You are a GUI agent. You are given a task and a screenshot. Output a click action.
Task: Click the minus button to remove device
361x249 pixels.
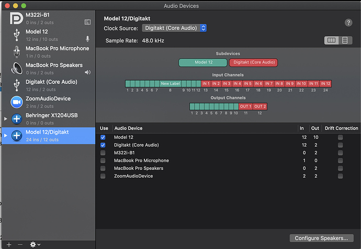click(20, 244)
